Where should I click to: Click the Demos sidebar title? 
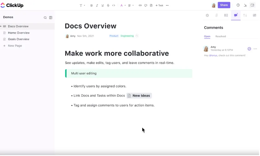(x=8, y=17)
